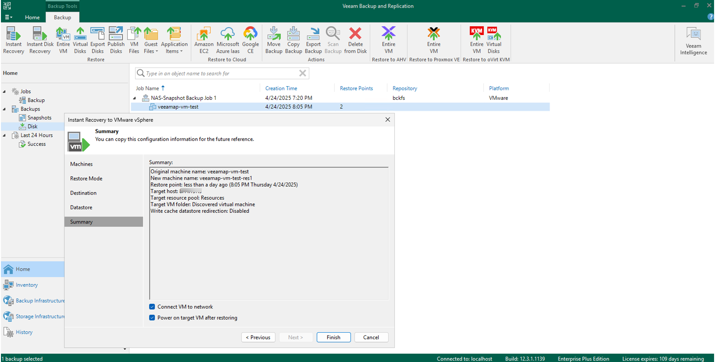Click the Previous button
Viewport: 715px width, 362px height.
tap(258, 337)
